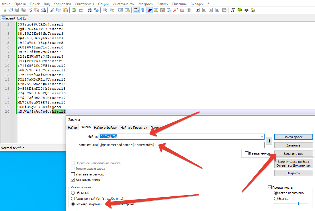
Task: Click 'Заменить все во Всех Открытых Документах'
Action: click(293, 164)
